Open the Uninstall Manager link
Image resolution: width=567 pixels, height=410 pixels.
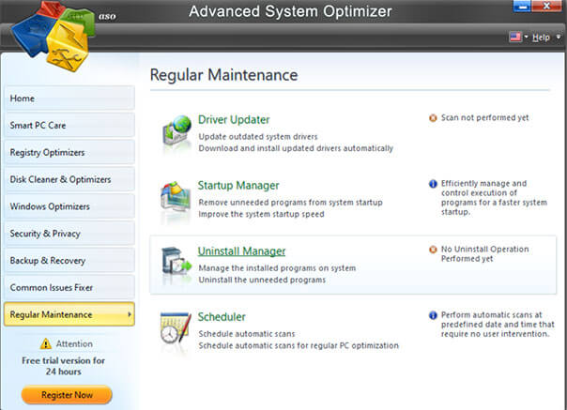[x=241, y=251]
